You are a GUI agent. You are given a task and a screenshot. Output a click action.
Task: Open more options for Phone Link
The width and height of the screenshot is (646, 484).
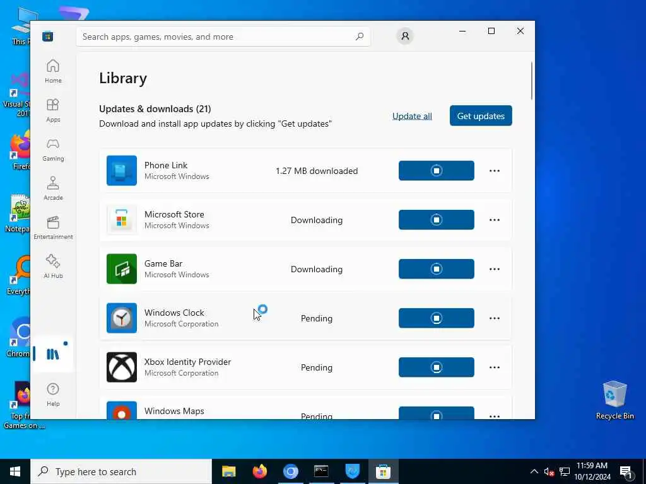click(x=495, y=170)
